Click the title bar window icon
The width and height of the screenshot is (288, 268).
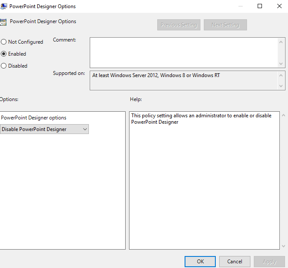coord(4,6)
